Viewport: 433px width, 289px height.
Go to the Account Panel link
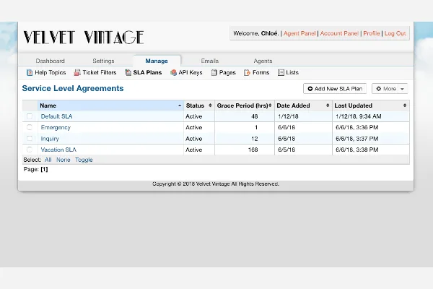click(339, 33)
